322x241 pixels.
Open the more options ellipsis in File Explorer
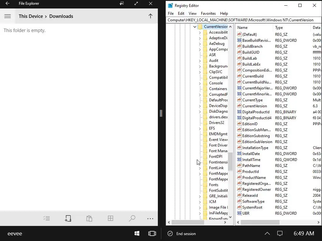coord(150,219)
